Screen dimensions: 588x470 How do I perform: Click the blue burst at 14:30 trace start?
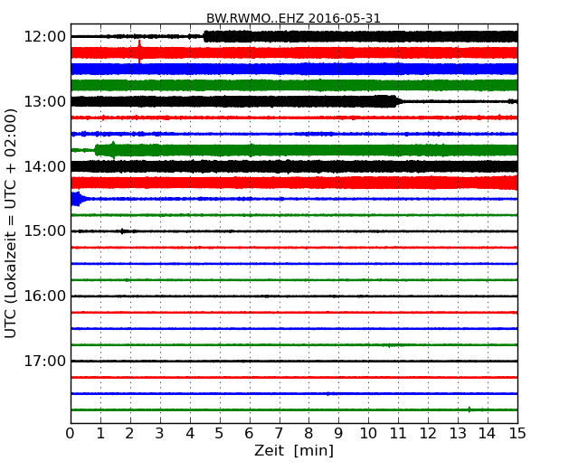[x=77, y=199]
